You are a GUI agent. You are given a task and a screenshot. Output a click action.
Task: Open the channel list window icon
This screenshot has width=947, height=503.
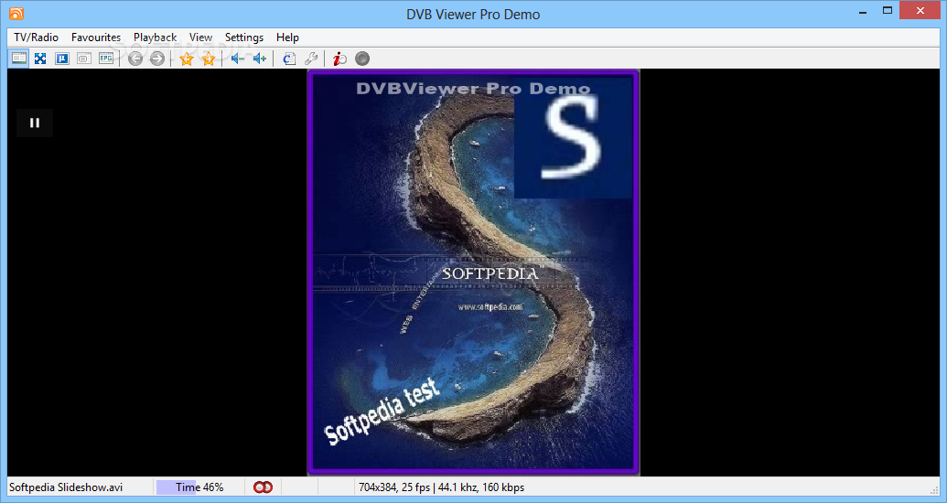pyautogui.click(x=84, y=59)
